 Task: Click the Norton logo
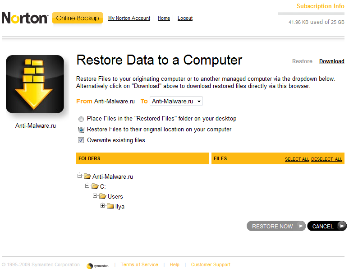point(25,18)
